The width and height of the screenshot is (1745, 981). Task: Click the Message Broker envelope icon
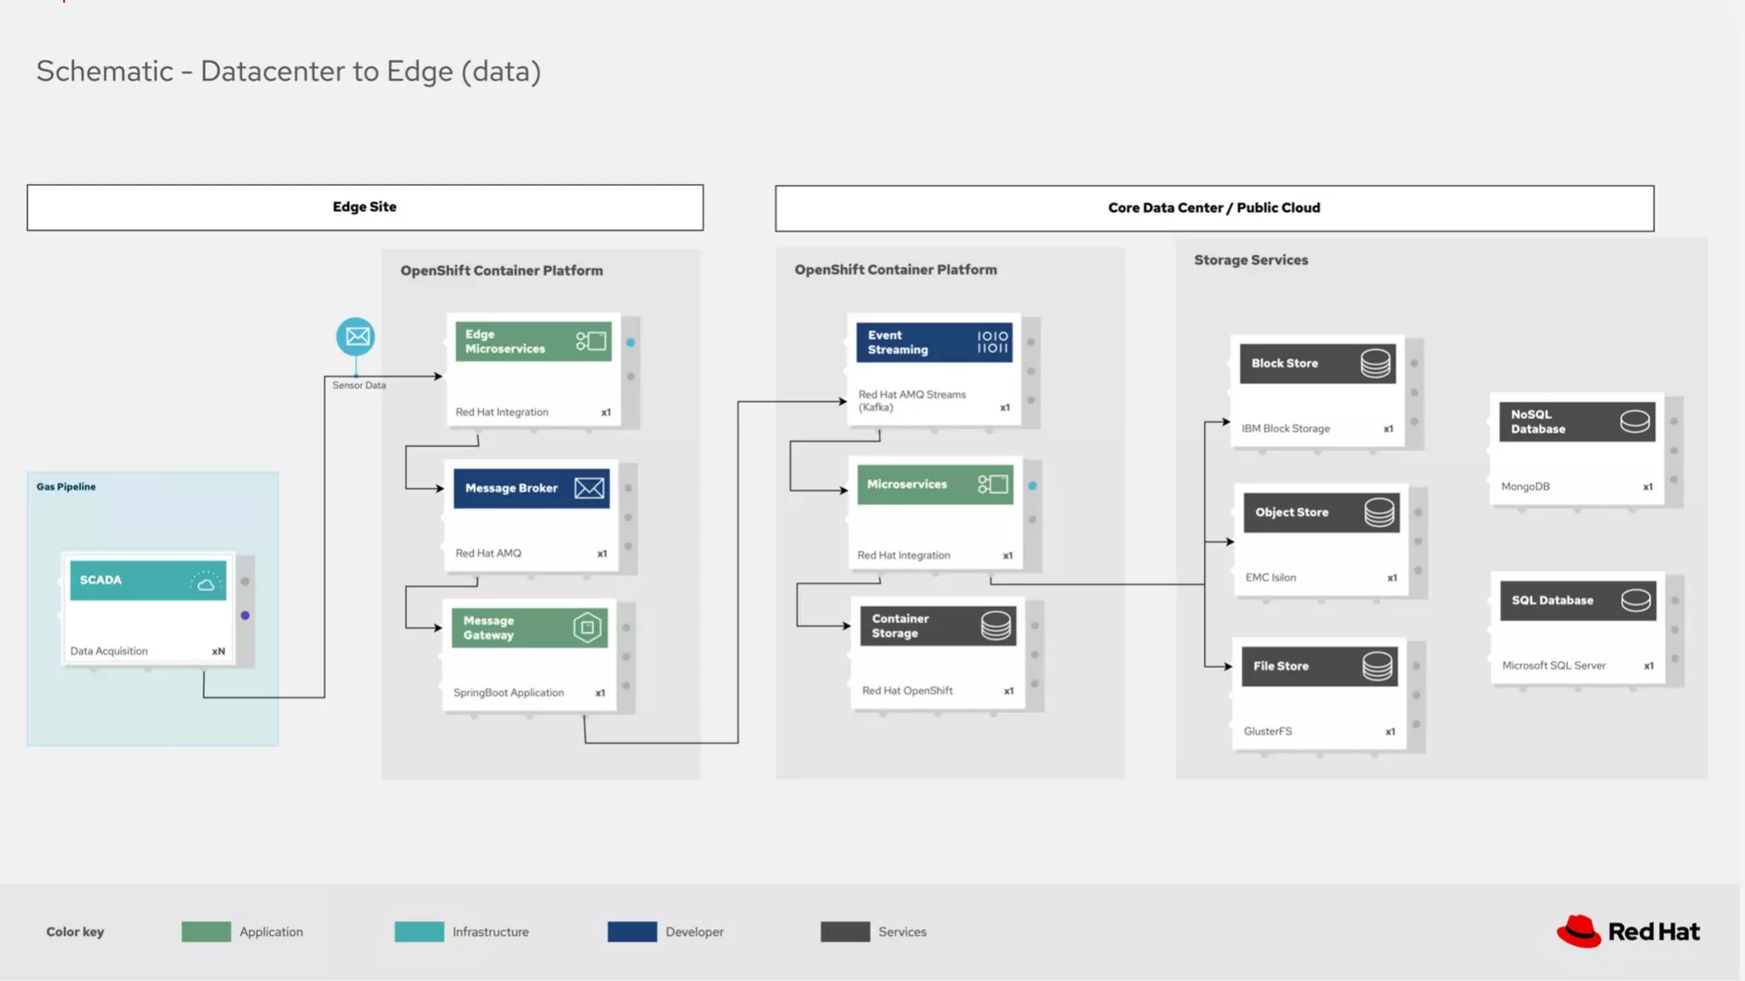click(589, 488)
